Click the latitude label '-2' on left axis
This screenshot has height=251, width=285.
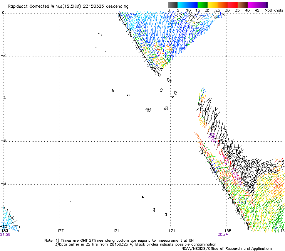coord(3,55)
